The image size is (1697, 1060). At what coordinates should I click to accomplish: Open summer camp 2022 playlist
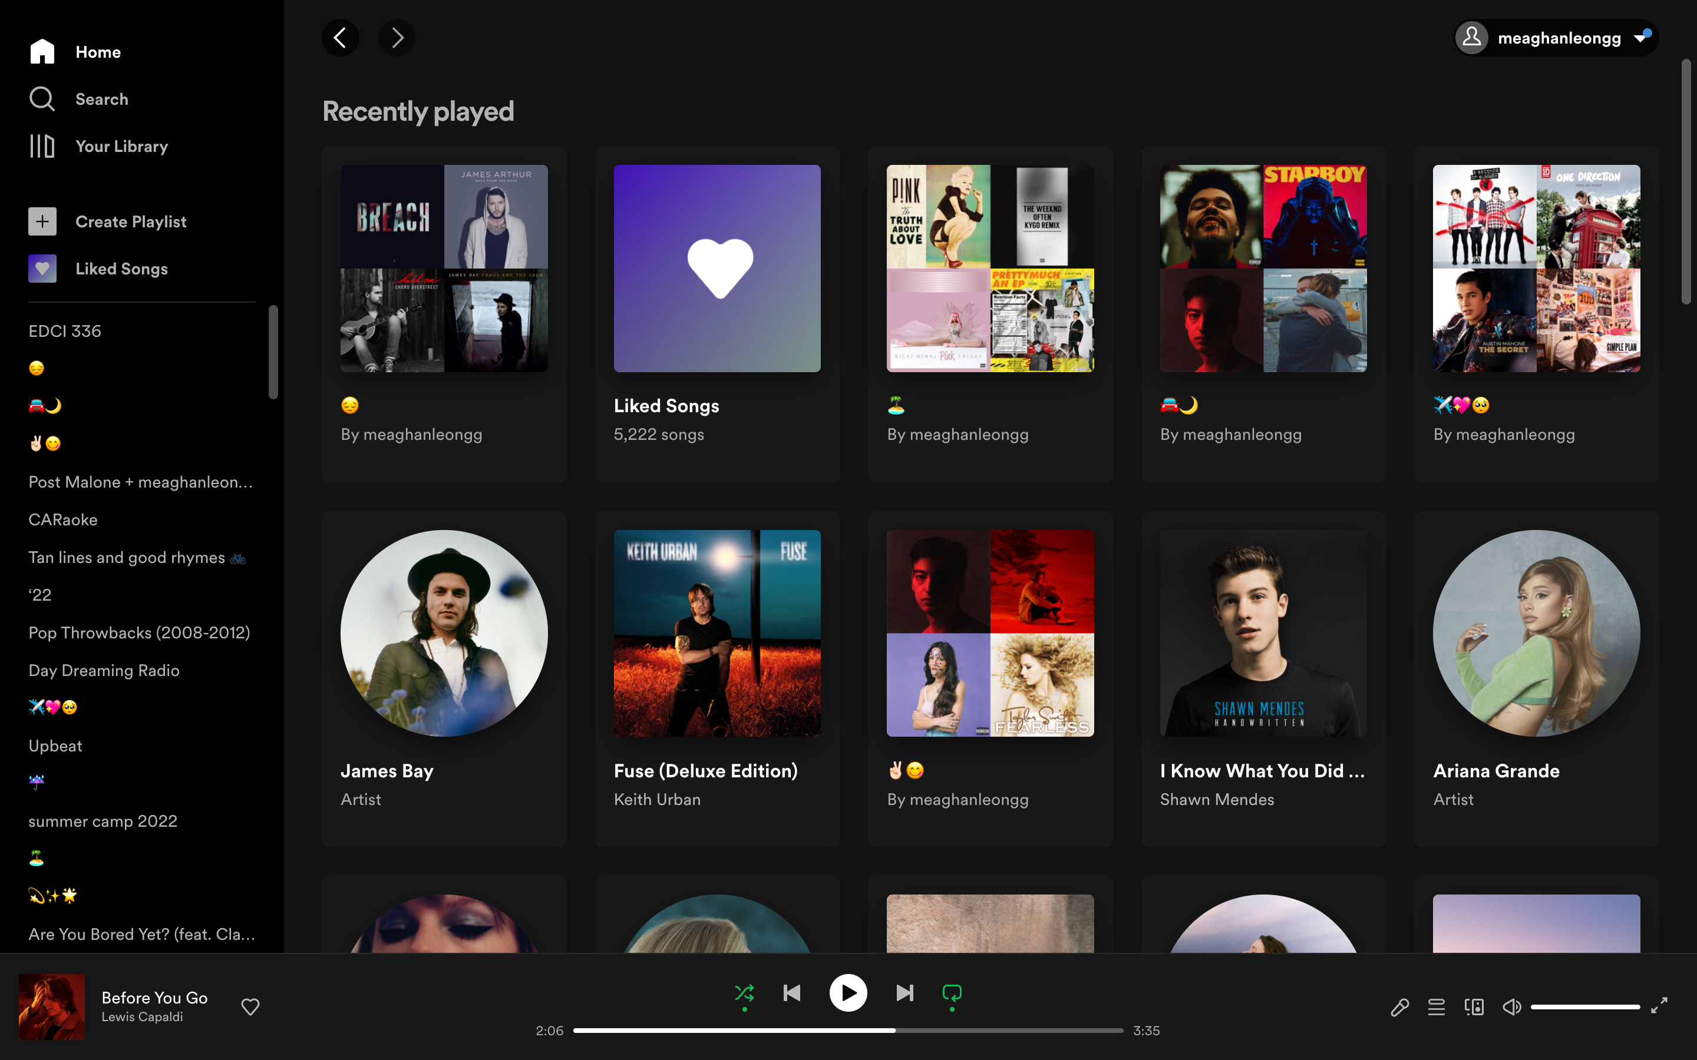pos(103,821)
